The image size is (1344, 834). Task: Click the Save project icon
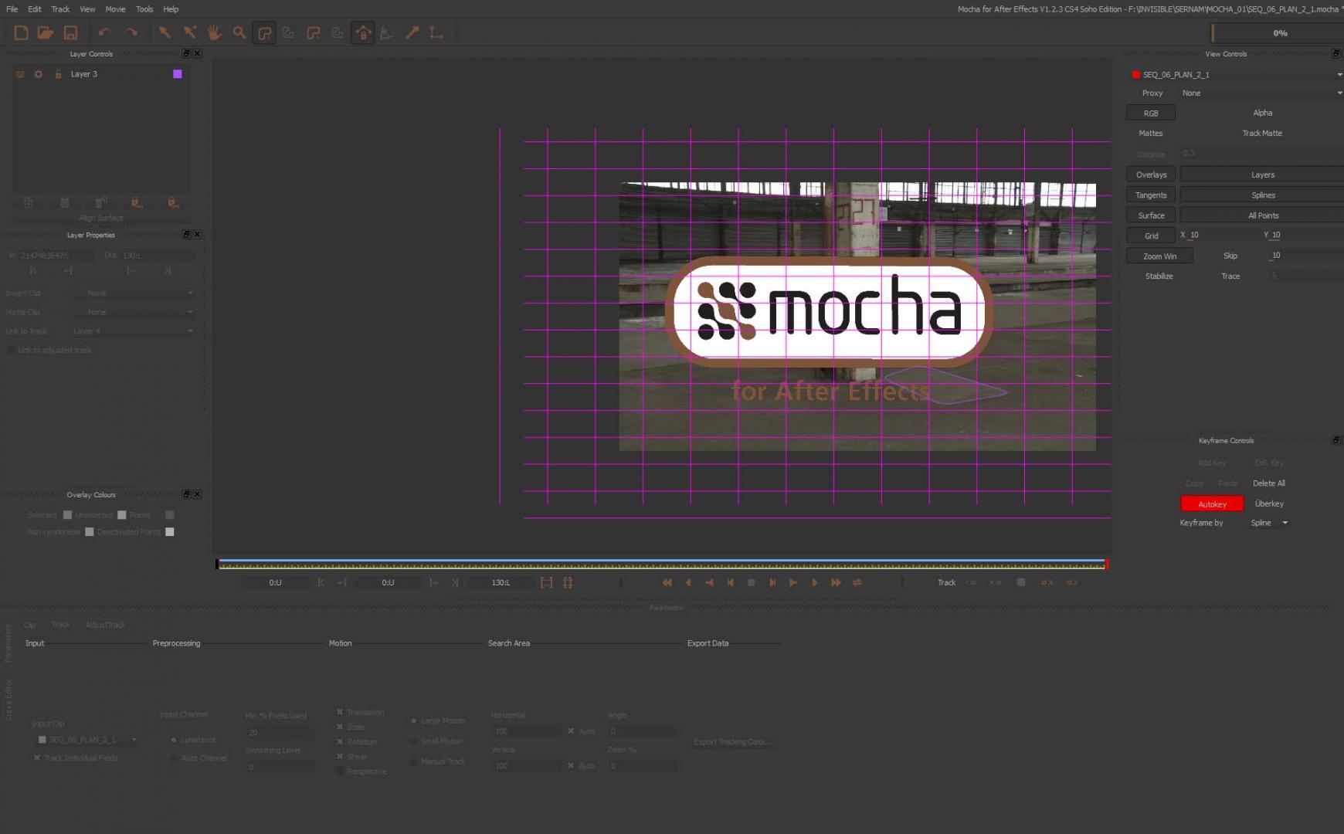[x=70, y=32]
